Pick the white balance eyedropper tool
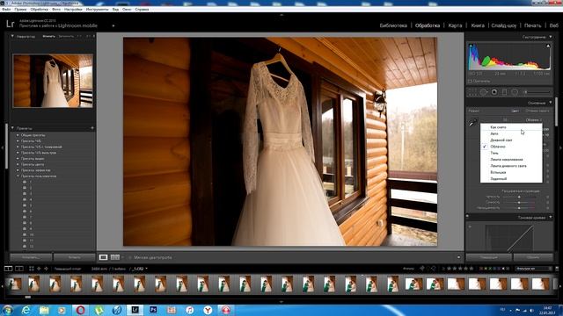Viewport: 563px width, 316px height. pos(473,123)
